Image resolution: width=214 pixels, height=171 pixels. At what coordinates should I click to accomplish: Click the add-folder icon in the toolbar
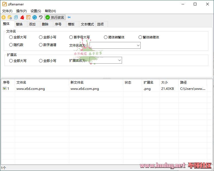click(x=10, y=17)
